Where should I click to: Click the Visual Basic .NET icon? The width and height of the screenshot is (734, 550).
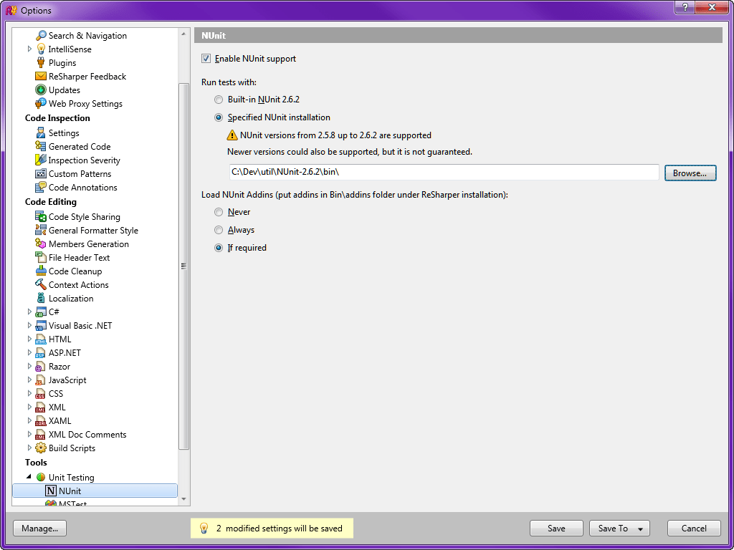[x=41, y=326]
